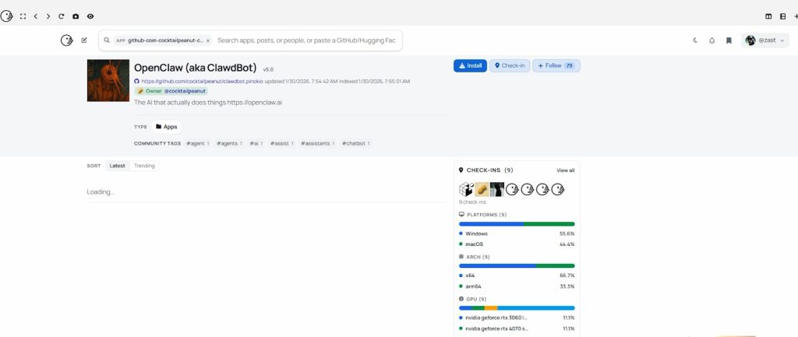Create a new post with the edit icon

(84, 40)
